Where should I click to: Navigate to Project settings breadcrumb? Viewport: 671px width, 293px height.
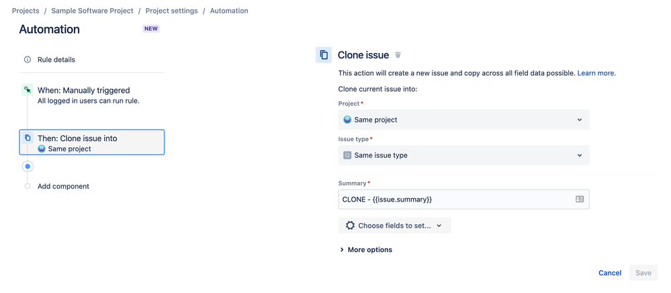[171, 11]
